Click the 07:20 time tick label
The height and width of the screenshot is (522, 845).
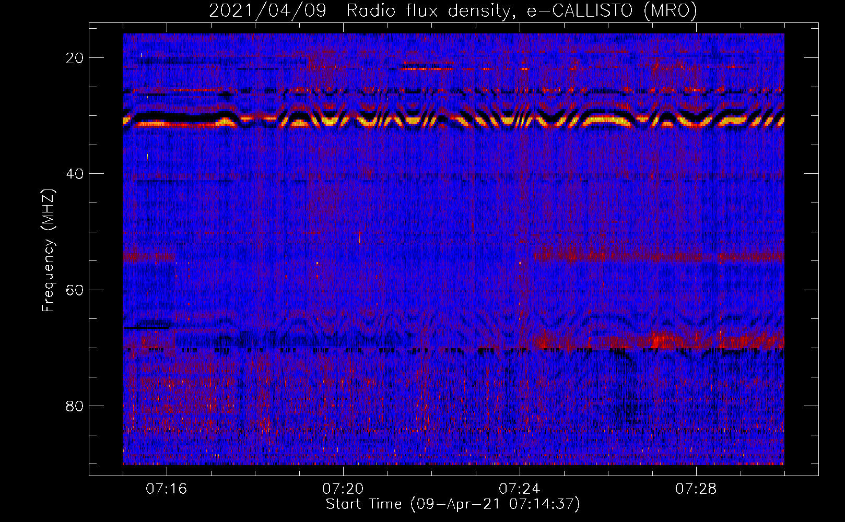pos(343,489)
